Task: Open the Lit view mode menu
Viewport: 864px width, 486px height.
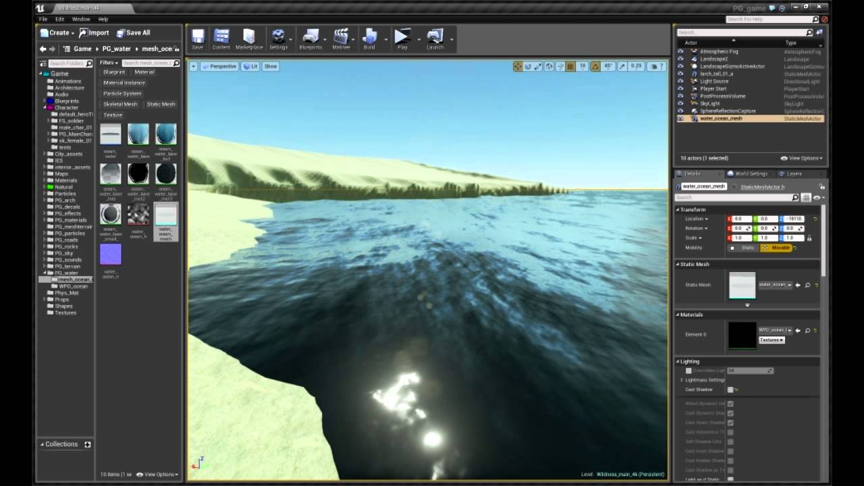Action: [251, 66]
